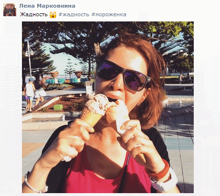Open the #мороженка hashtag
Screen dimensions: 220x196
coord(109,14)
